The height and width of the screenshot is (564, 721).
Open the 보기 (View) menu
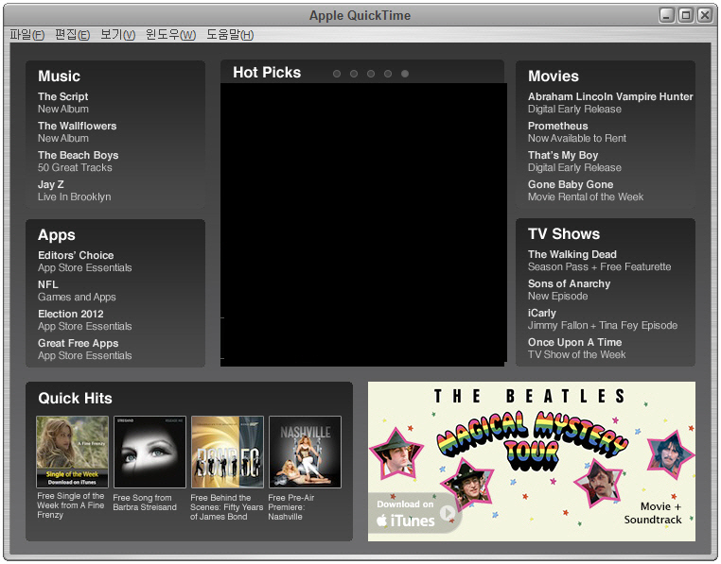tap(117, 35)
